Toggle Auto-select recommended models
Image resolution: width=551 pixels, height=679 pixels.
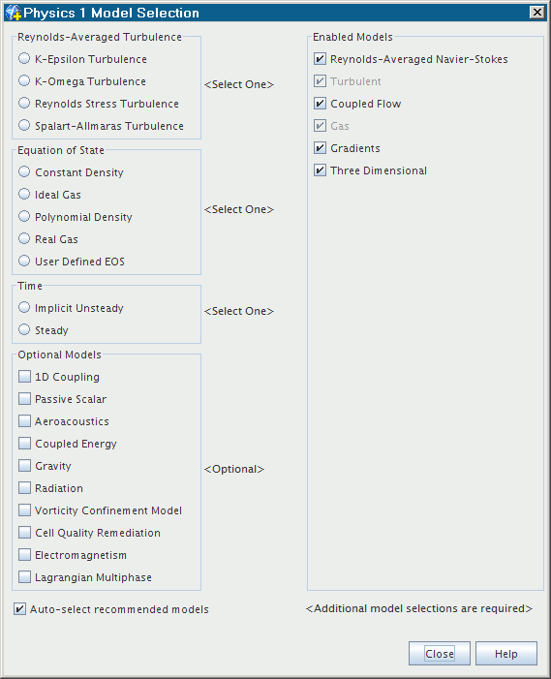point(19,609)
